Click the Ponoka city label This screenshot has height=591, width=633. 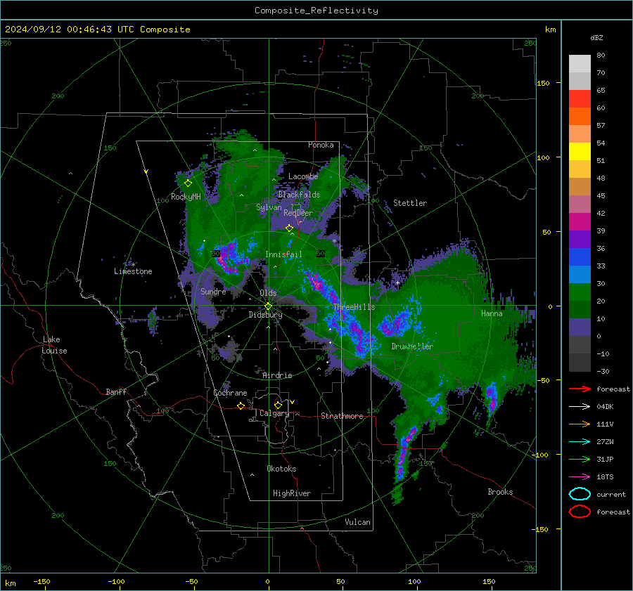point(321,145)
